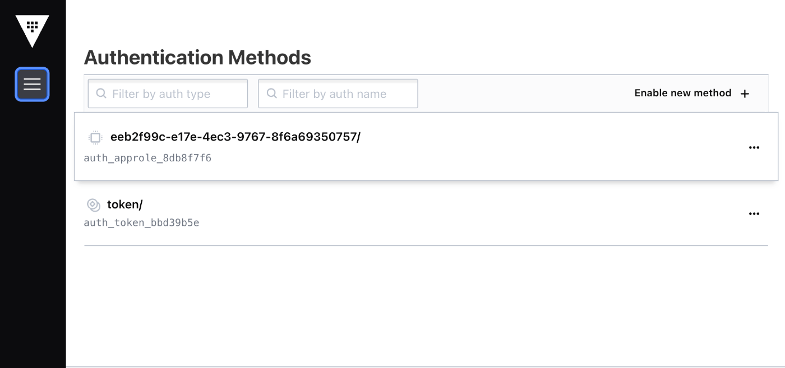Open the ellipsis menu for the approle method
Screen dimensions: 785x368
(x=754, y=147)
